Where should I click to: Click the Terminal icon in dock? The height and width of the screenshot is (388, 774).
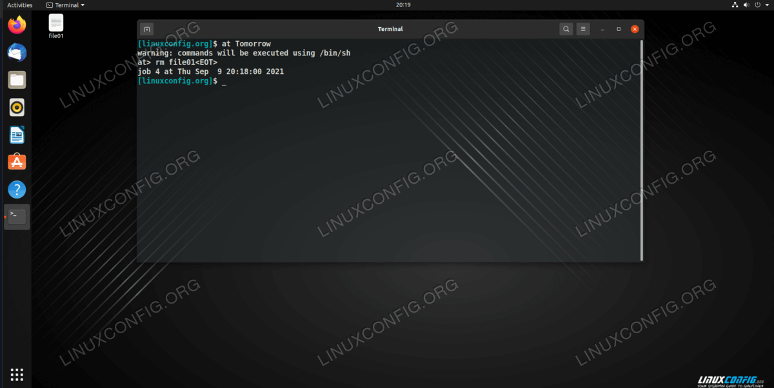[x=17, y=217]
